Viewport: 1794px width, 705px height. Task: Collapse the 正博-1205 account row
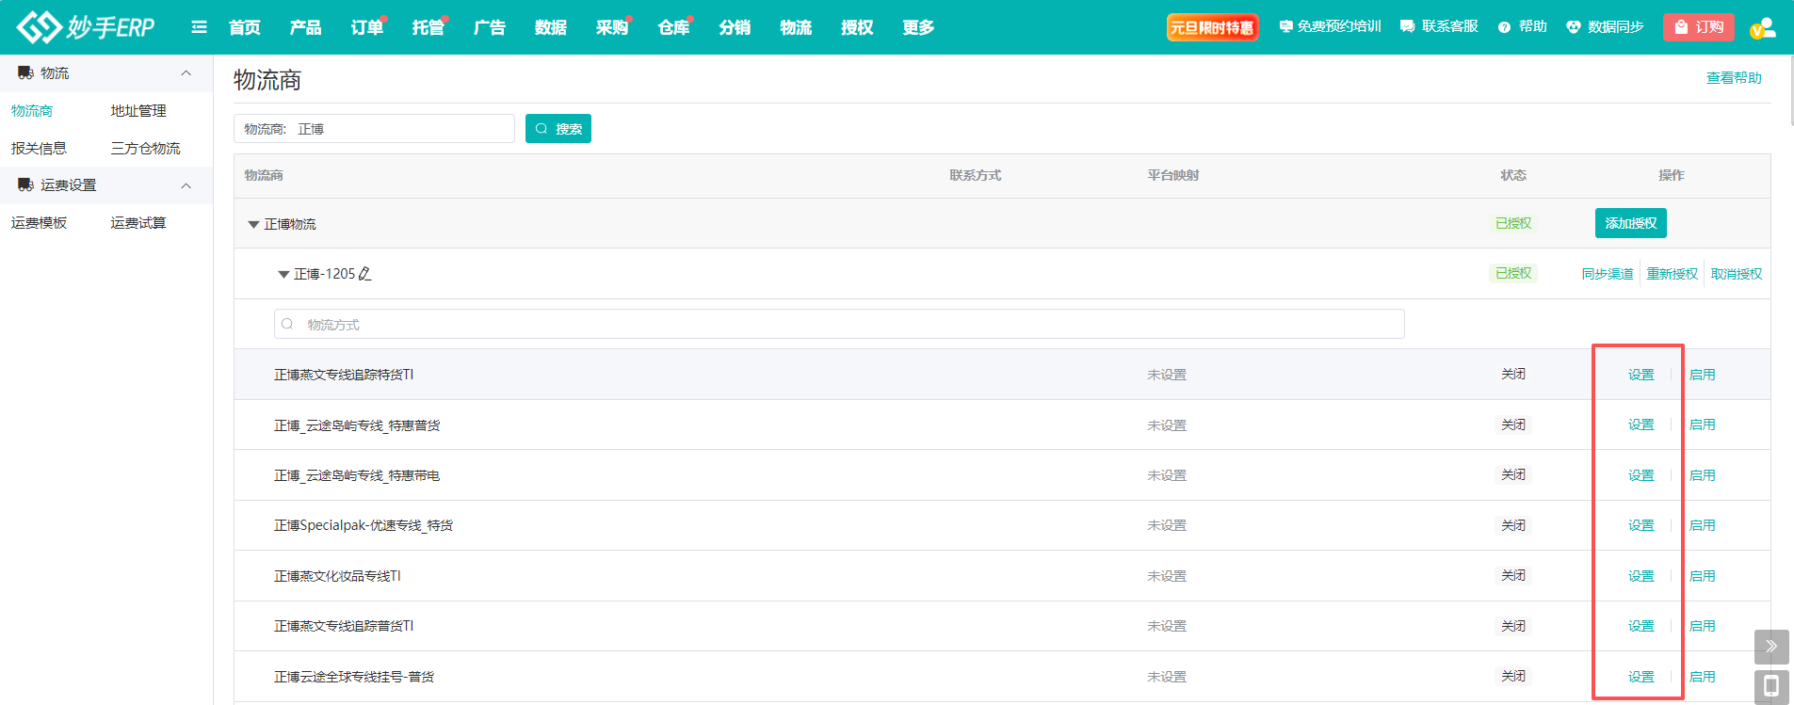click(x=283, y=275)
